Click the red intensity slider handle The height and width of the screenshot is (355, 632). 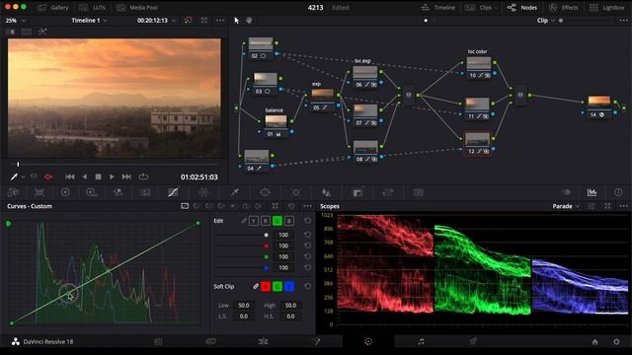click(266, 246)
